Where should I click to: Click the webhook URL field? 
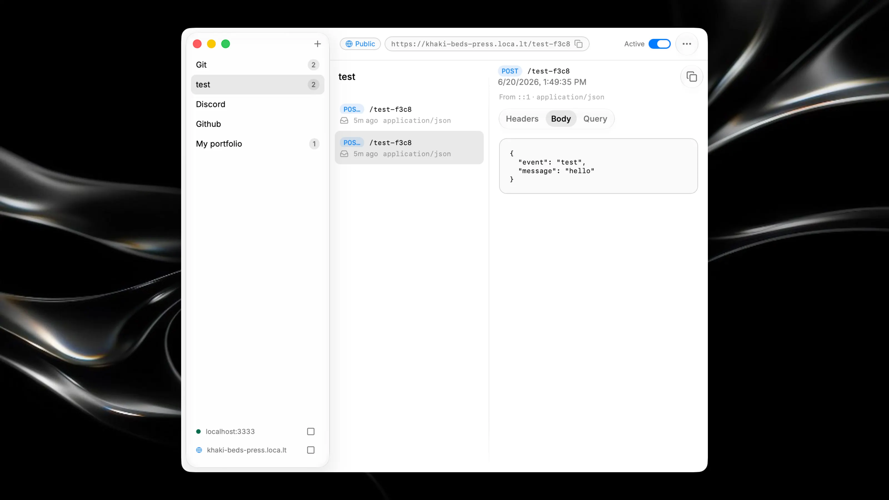coord(487,44)
